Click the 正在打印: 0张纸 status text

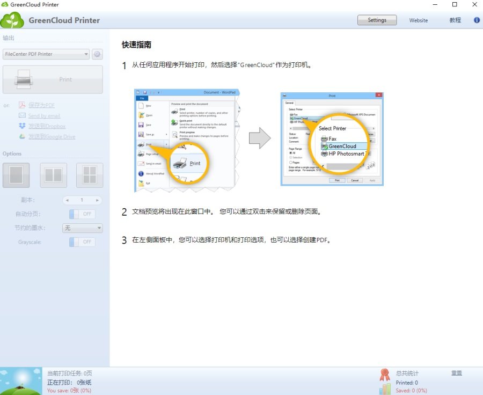(x=69, y=382)
